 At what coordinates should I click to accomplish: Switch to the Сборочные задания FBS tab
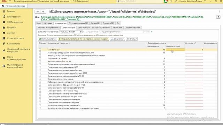point(78,23)
